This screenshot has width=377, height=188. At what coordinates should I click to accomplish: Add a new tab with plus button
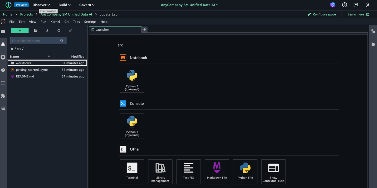pyautogui.click(x=145, y=30)
